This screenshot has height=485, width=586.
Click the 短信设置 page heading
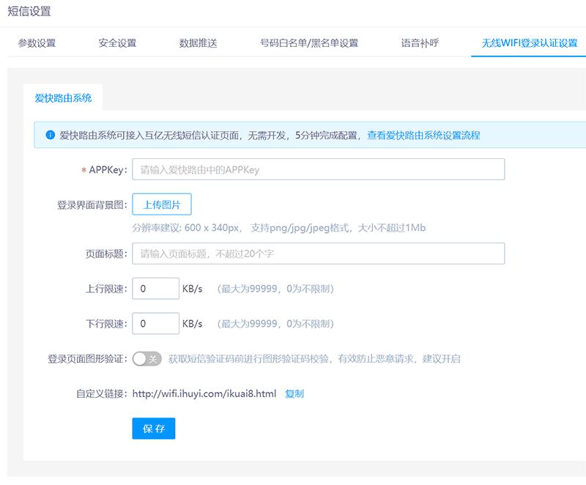pos(29,10)
